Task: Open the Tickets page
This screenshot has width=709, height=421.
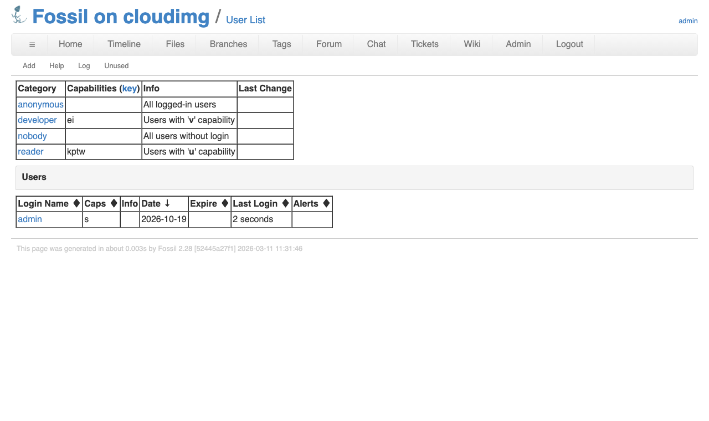Action: (425, 44)
